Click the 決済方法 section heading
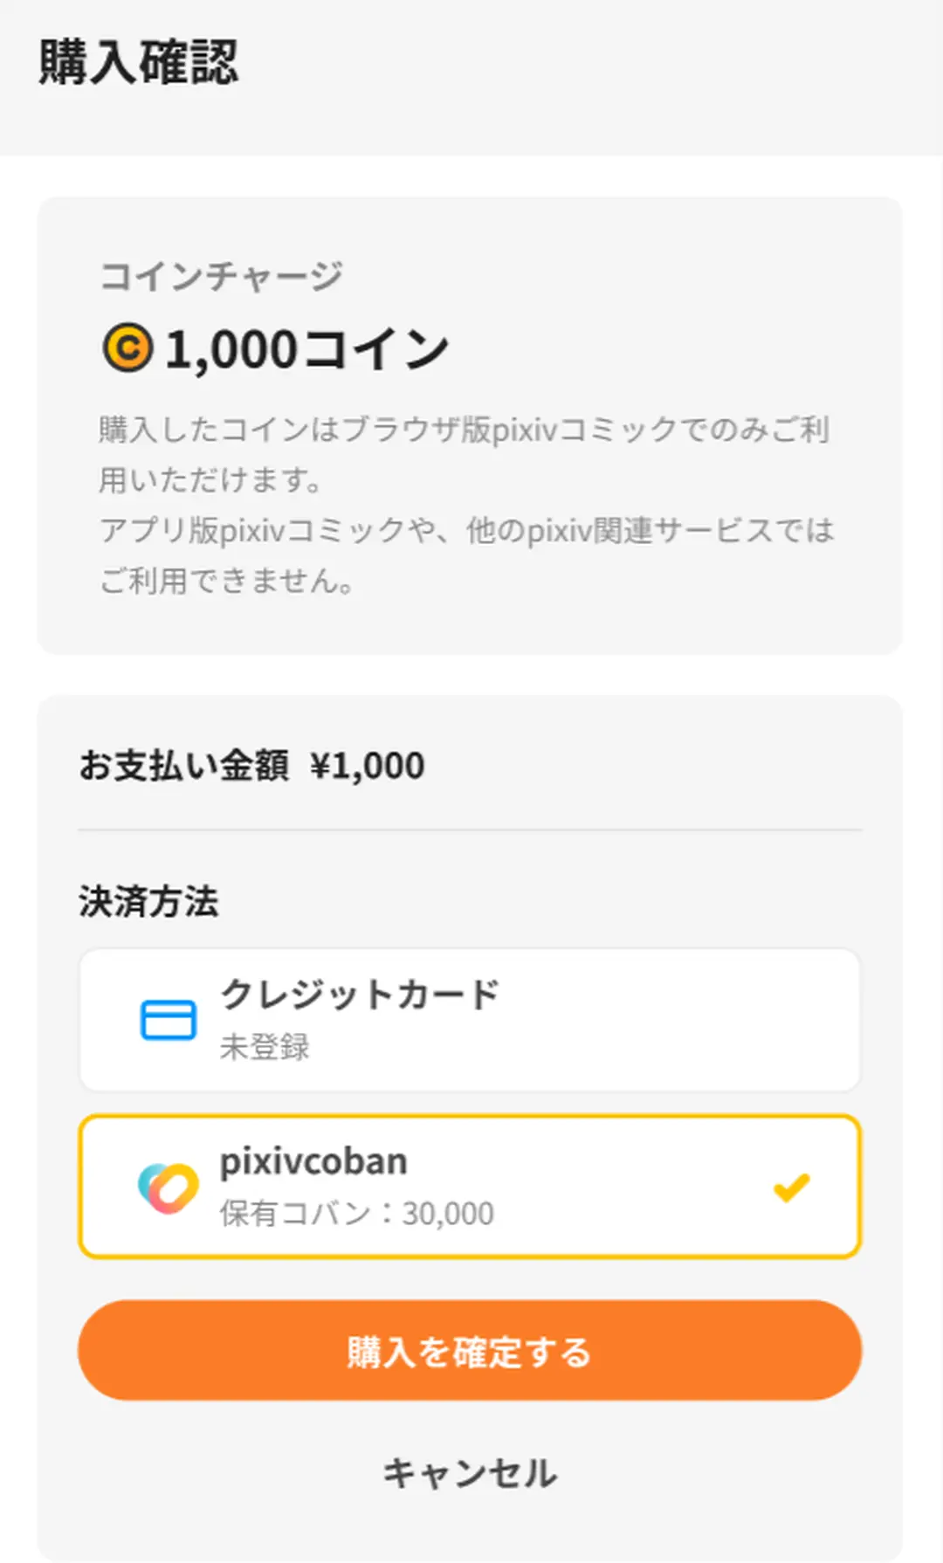Image resolution: width=943 pixels, height=1563 pixels. point(148,901)
